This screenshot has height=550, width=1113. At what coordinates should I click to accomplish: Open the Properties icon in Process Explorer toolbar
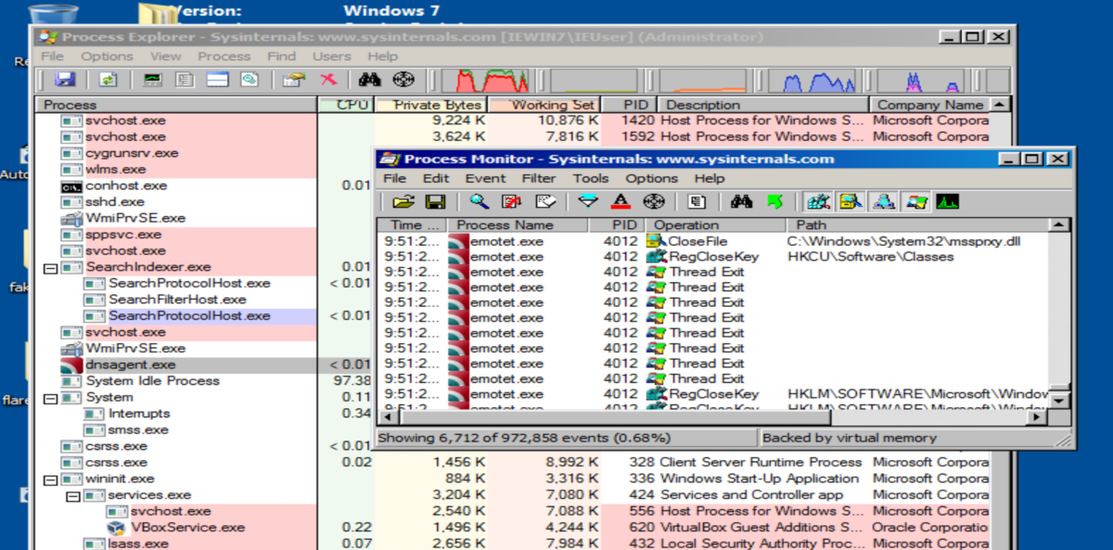coord(294,80)
